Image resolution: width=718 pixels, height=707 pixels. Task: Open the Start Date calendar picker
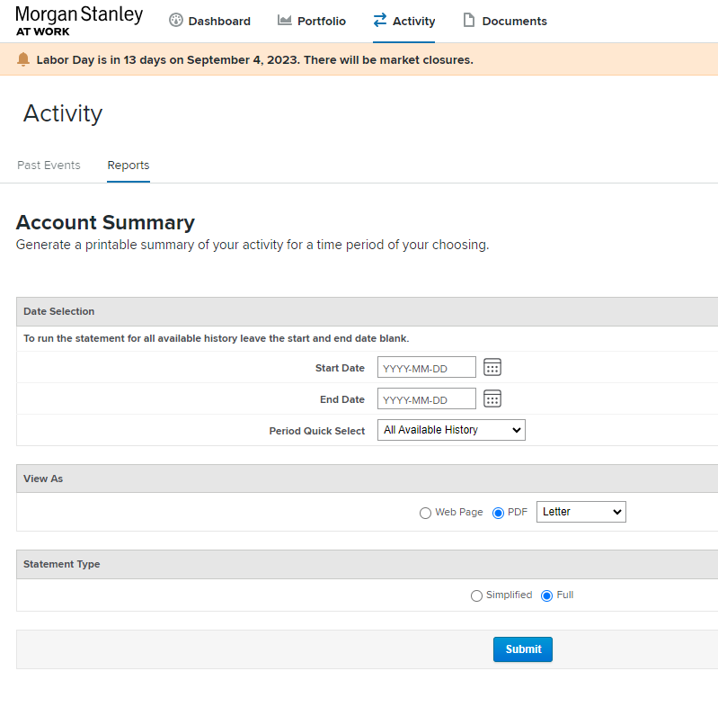(492, 367)
